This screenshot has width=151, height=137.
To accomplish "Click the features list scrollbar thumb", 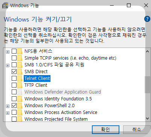I will 147,85.
